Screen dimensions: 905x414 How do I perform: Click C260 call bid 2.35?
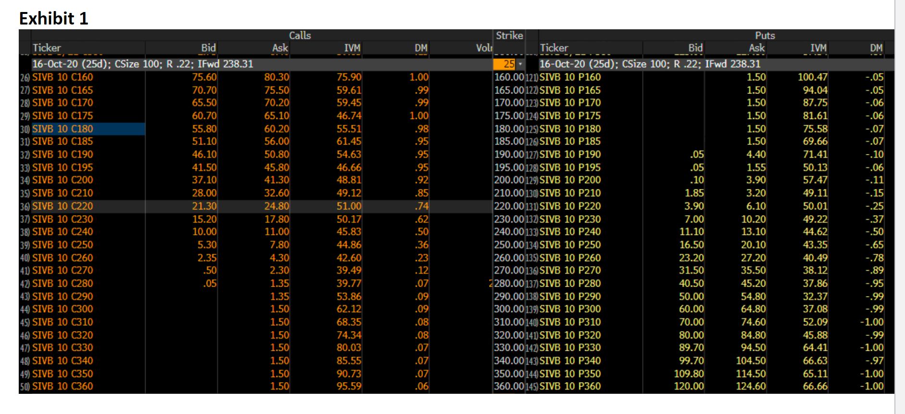(x=207, y=257)
